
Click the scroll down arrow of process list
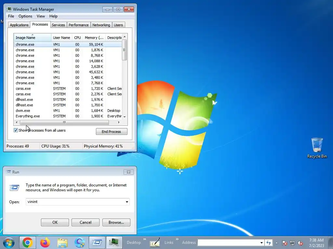coord(125,117)
